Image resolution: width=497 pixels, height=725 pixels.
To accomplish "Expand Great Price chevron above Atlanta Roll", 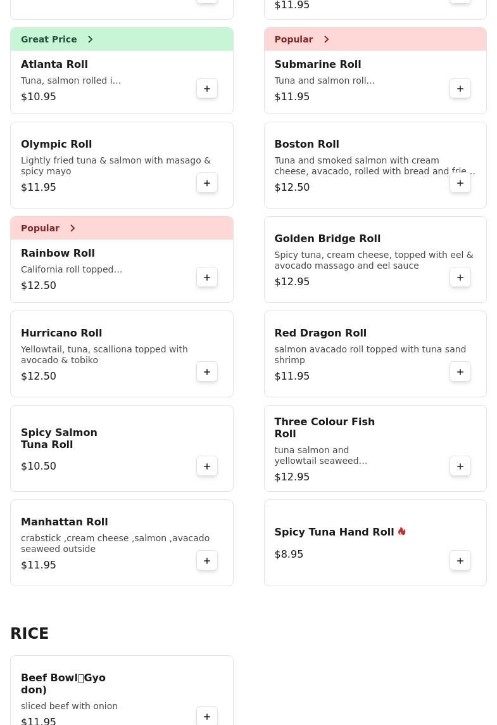I will (x=91, y=39).
